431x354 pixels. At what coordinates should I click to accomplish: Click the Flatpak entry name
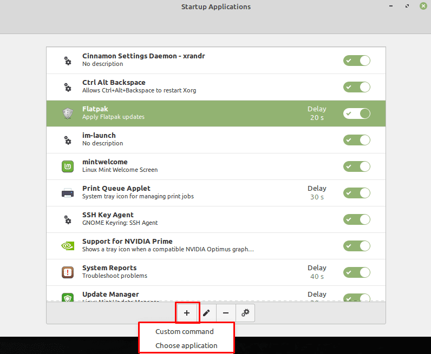click(95, 109)
